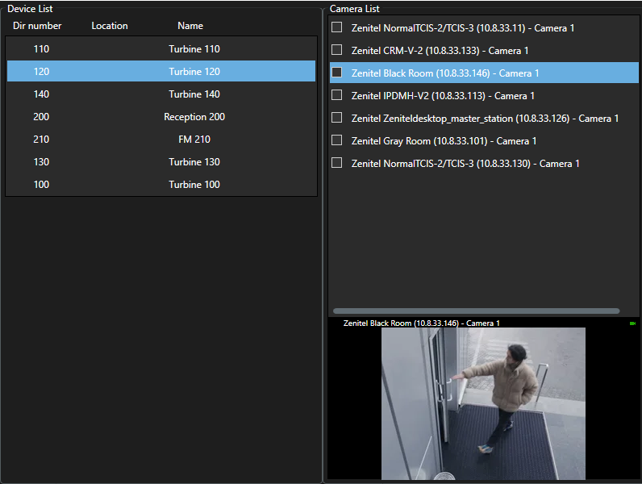Tick the Zenitel Gray Room checkbox
Viewport: 642px width, 484px height.
337,140
